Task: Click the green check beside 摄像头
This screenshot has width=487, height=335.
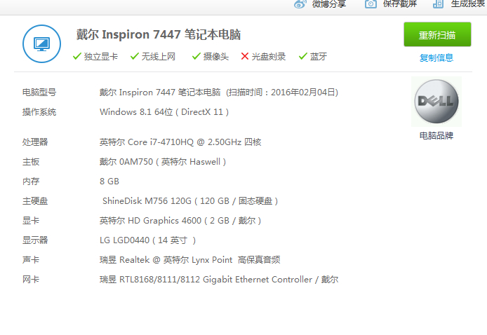Action: click(196, 57)
